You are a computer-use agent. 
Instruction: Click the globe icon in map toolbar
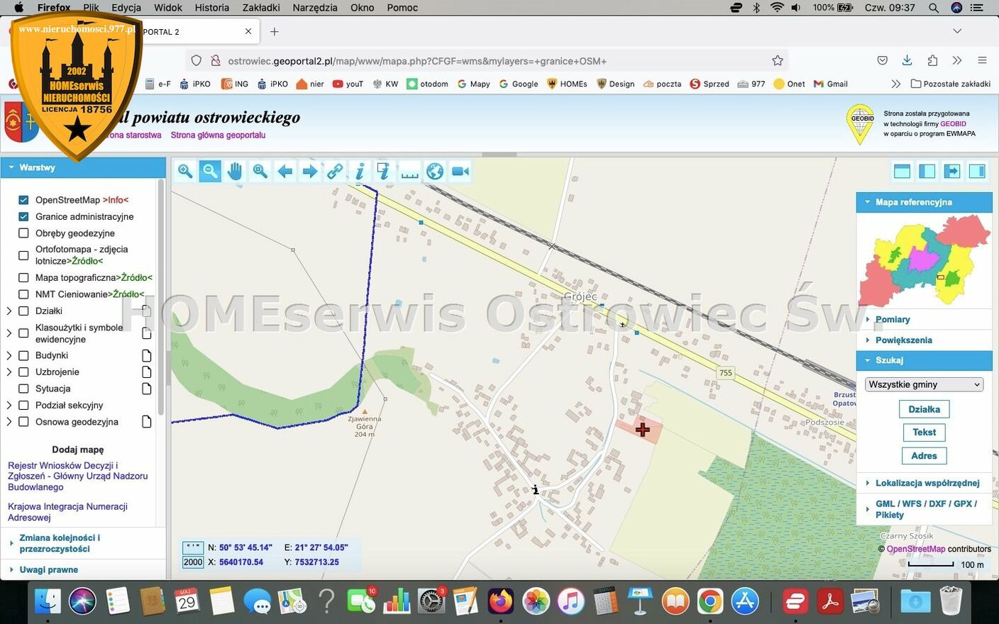click(435, 172)
